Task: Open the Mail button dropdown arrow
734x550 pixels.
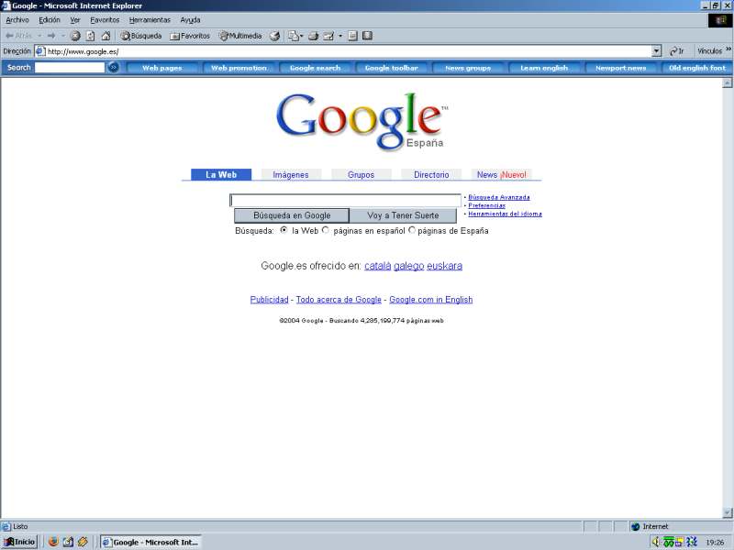Action: tap(301, 36)
